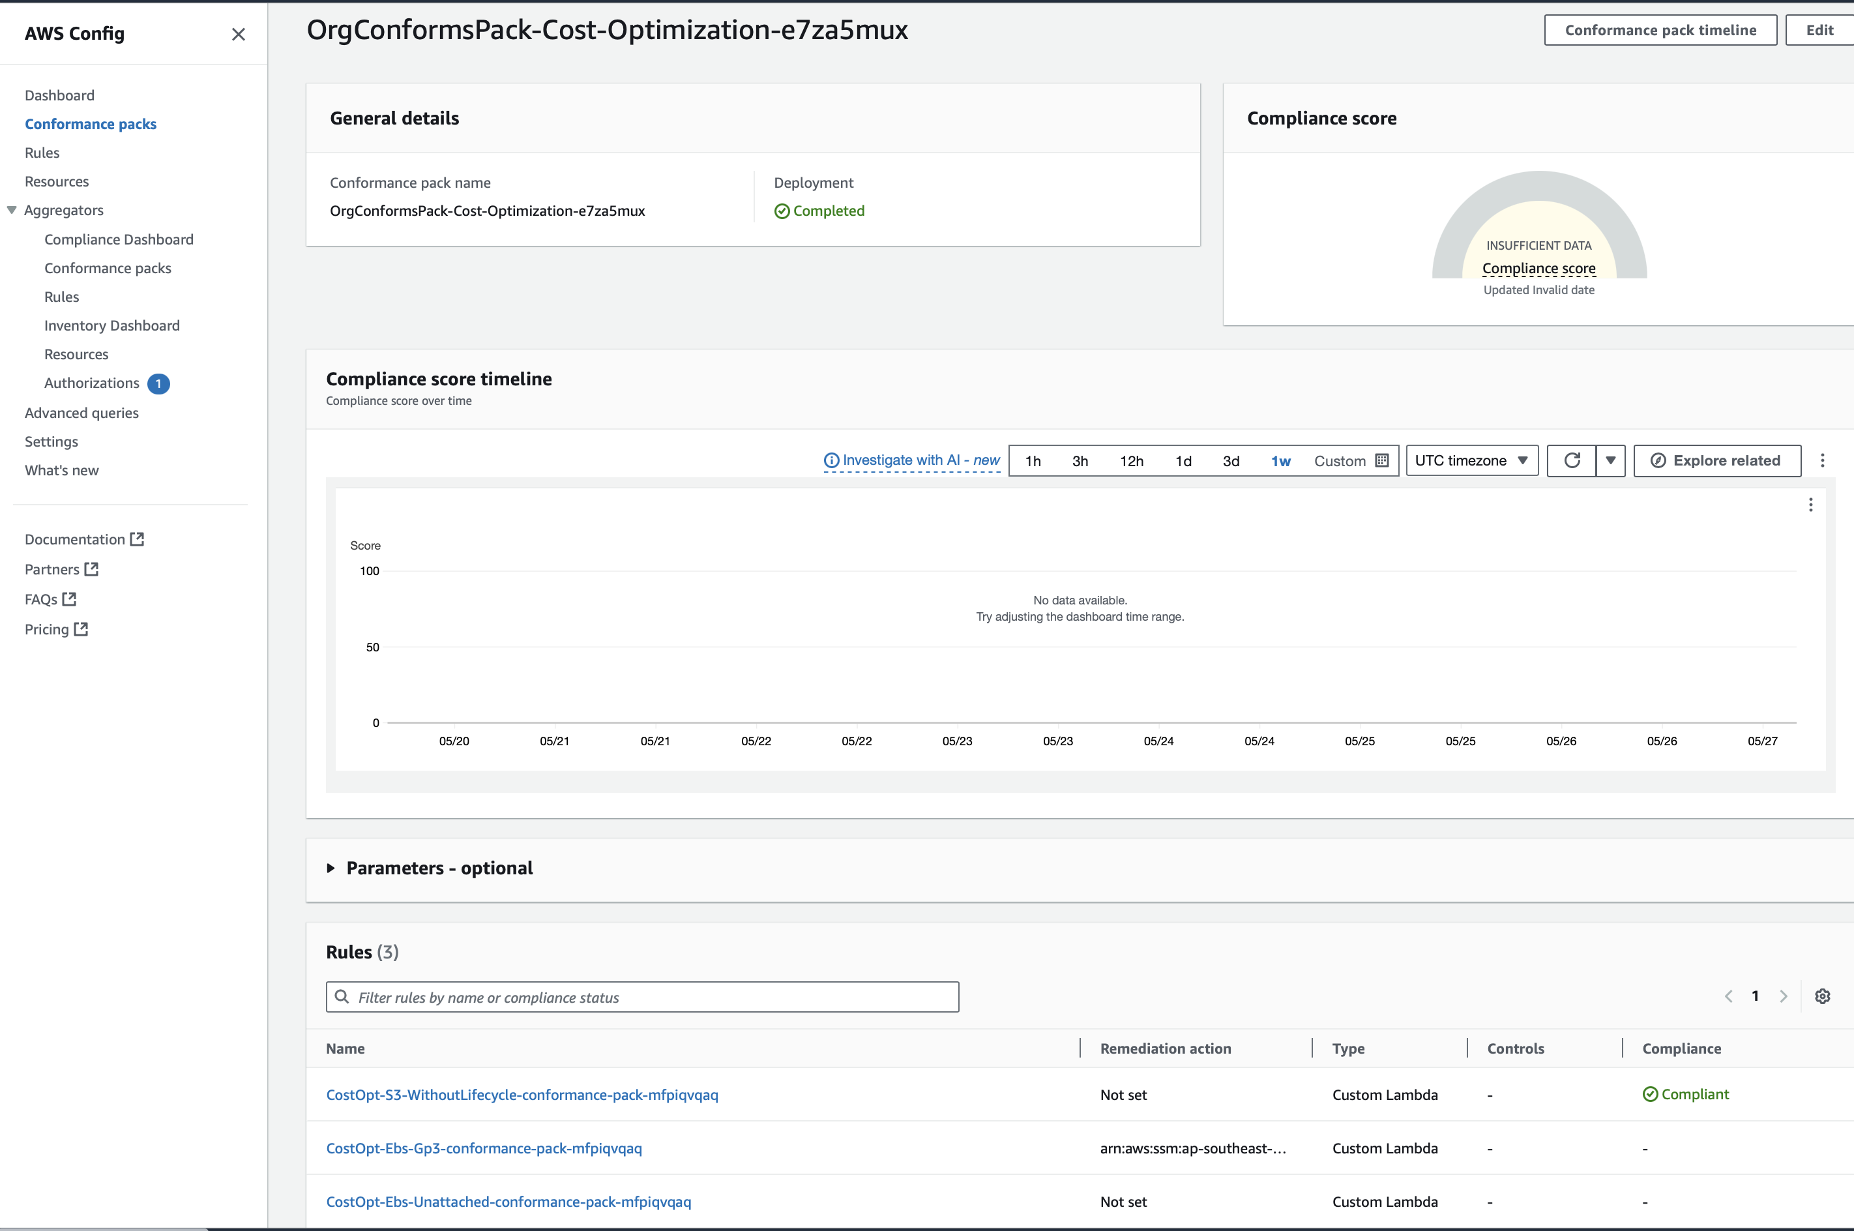Select the 3d time range
This screenshot has width=1854, height=1231.
click(1231, 461)
